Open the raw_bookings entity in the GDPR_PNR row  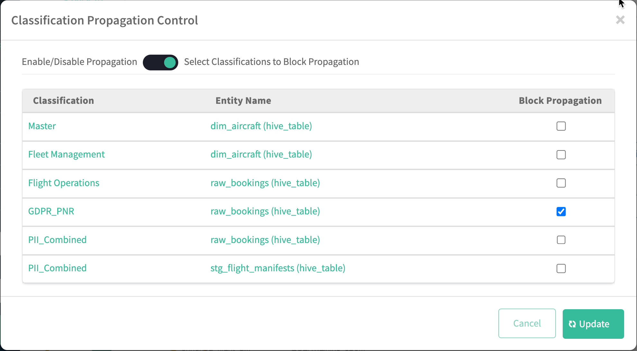click(x=265, y=212)
